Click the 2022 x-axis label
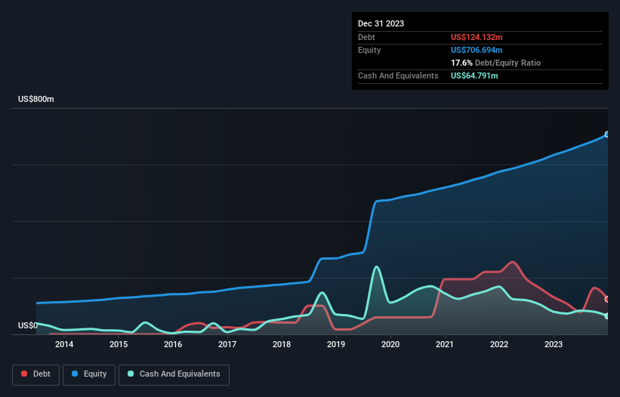This screenshot has height=397, width=620. click(x=499, y=344)
